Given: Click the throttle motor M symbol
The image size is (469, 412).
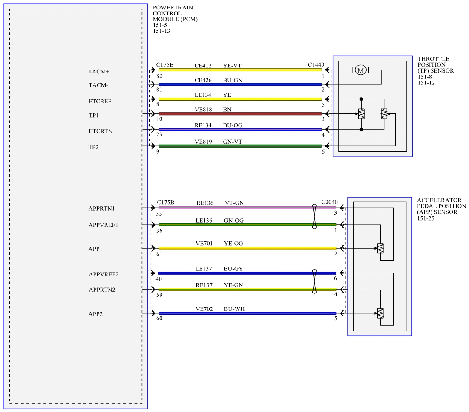Looking at the screenshot, I should pyautogui.click(x=360, y=70).
